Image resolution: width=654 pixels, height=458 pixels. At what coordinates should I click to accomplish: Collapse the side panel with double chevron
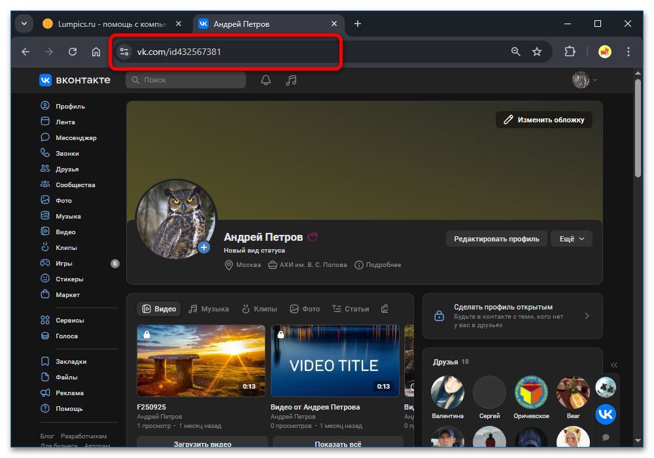pos(614,365)
